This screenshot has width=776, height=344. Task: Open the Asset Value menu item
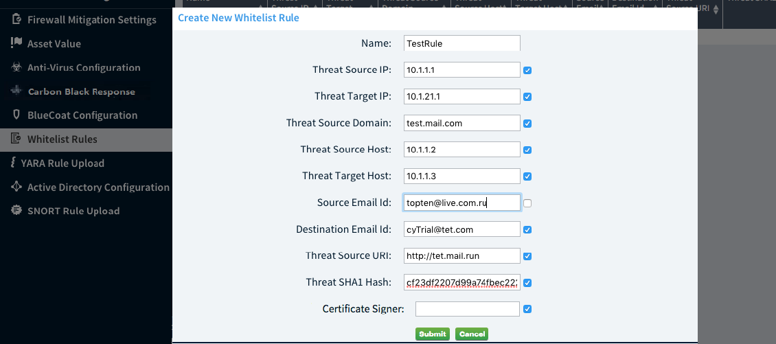(x=54, y=43)
